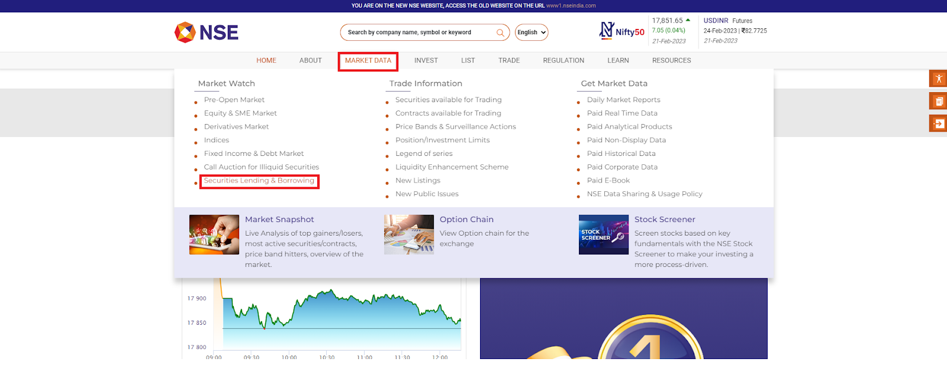Image resolution: width=947 pixels, height=388 pixels.
Task: Click the orange login arrow icon
Action: pyautogui.click(x=938, y=123)
